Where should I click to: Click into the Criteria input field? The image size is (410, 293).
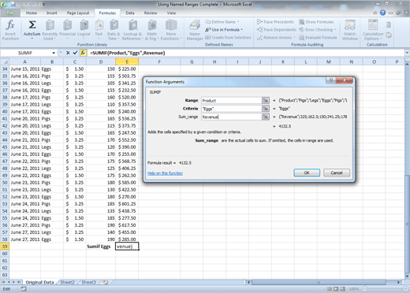[x=231, y=109]
